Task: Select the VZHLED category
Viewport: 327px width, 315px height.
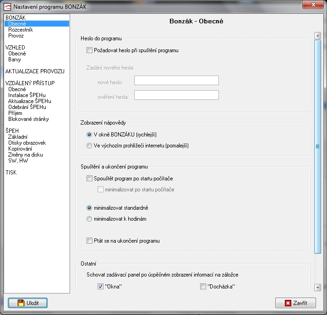Action: pos(15,48)
